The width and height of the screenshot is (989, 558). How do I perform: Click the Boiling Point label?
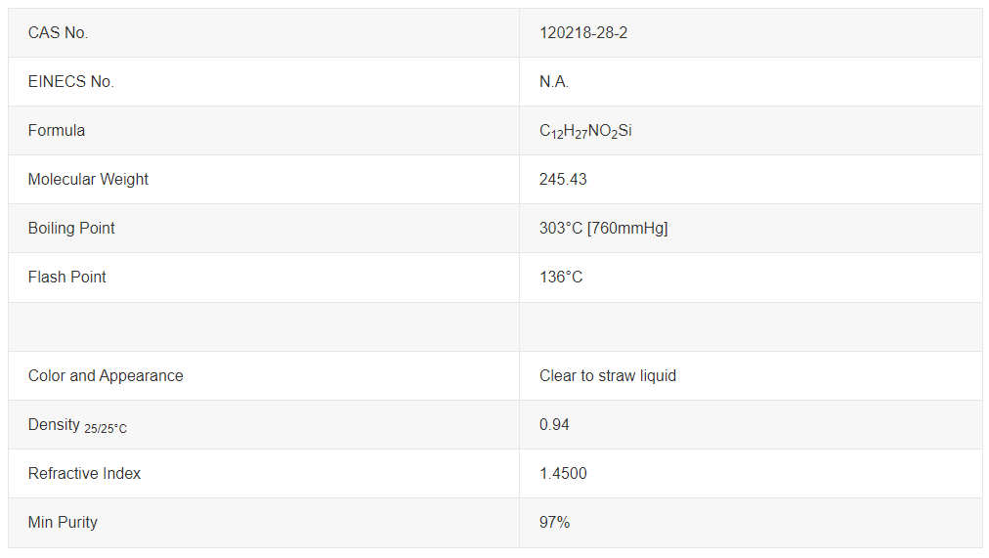click(x=71, y=229)
